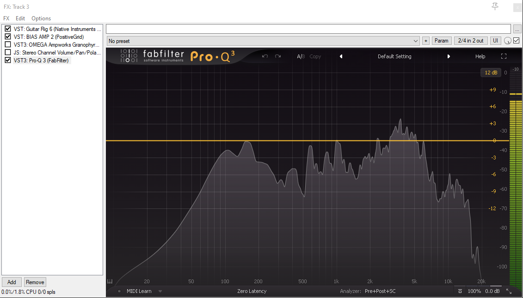Toggle Pro-Q 3 full screen mode
Screen dimensions: 523x298
click(504, 56)
